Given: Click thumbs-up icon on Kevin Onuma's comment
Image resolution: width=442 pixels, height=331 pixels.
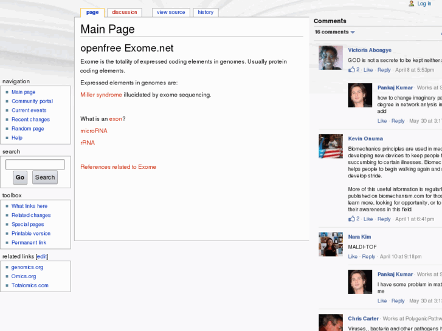Looking at the screenshot, I should (351, 218).
